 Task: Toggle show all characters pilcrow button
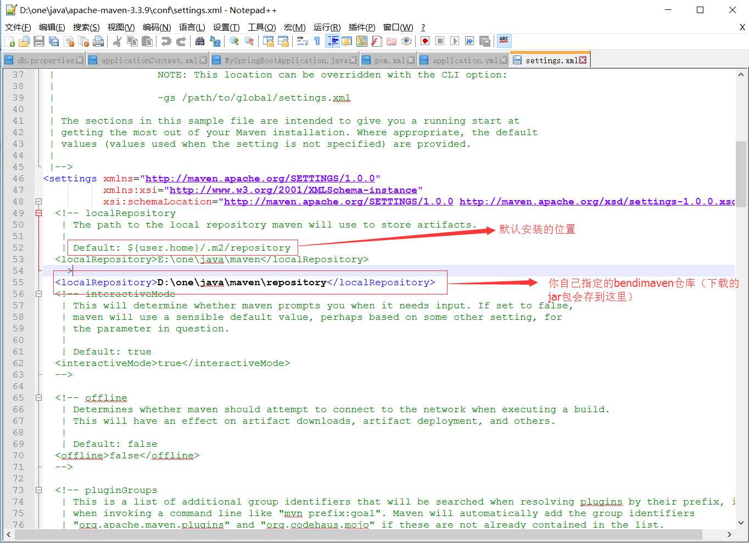click(x=317, y=41)
